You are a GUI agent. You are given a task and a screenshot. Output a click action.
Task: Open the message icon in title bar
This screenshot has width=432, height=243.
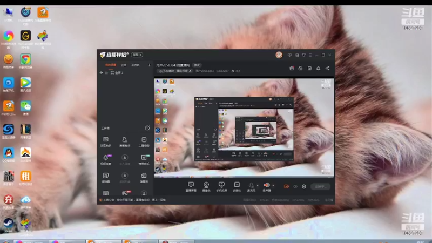pos(297,55)
